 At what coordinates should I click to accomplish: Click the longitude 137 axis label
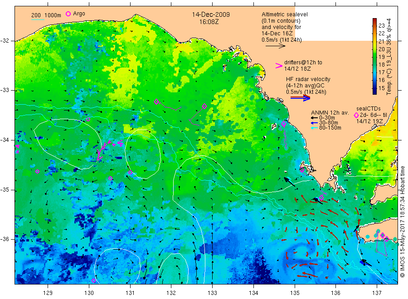click(377, 293)
